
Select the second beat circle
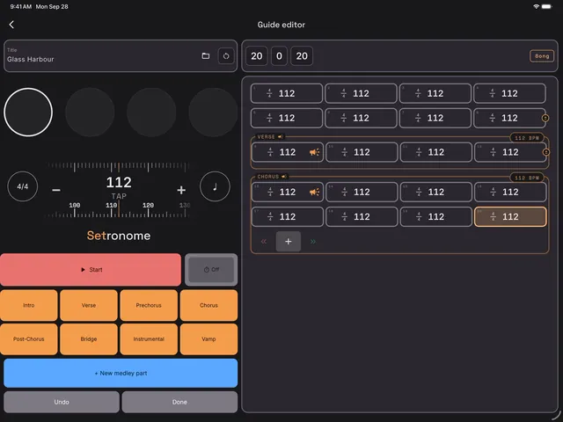point(90,112)
